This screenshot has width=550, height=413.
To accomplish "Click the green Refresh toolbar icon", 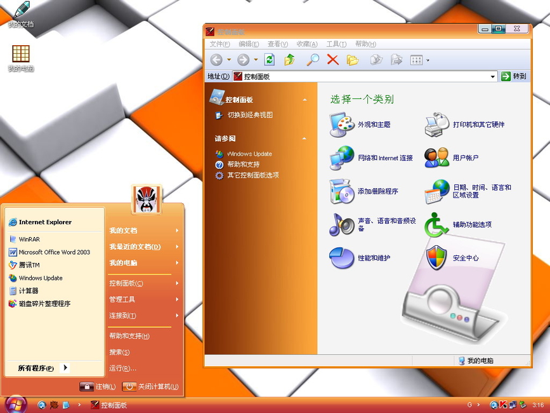I will (x=270, y=60).
